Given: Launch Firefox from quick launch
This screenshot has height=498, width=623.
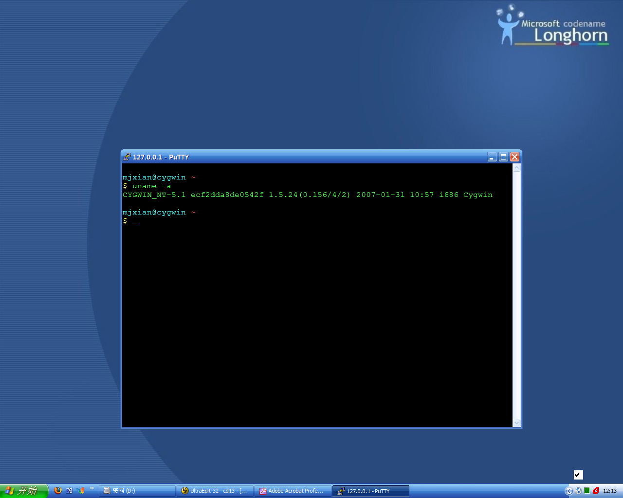Looking at the screenshot, I should tap(58, 491).
